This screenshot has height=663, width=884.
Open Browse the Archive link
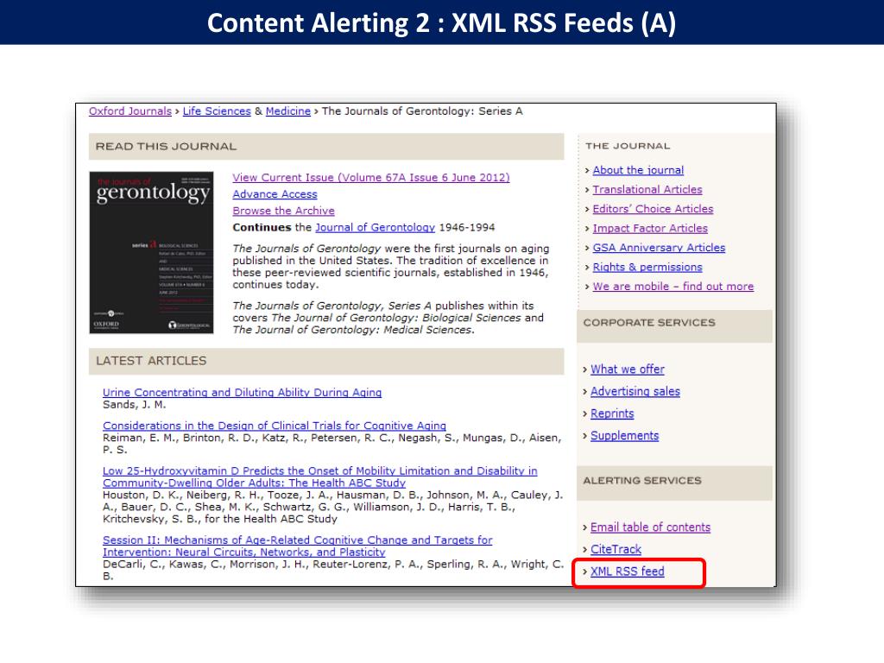pyautogui.click(x=283, y=211)
